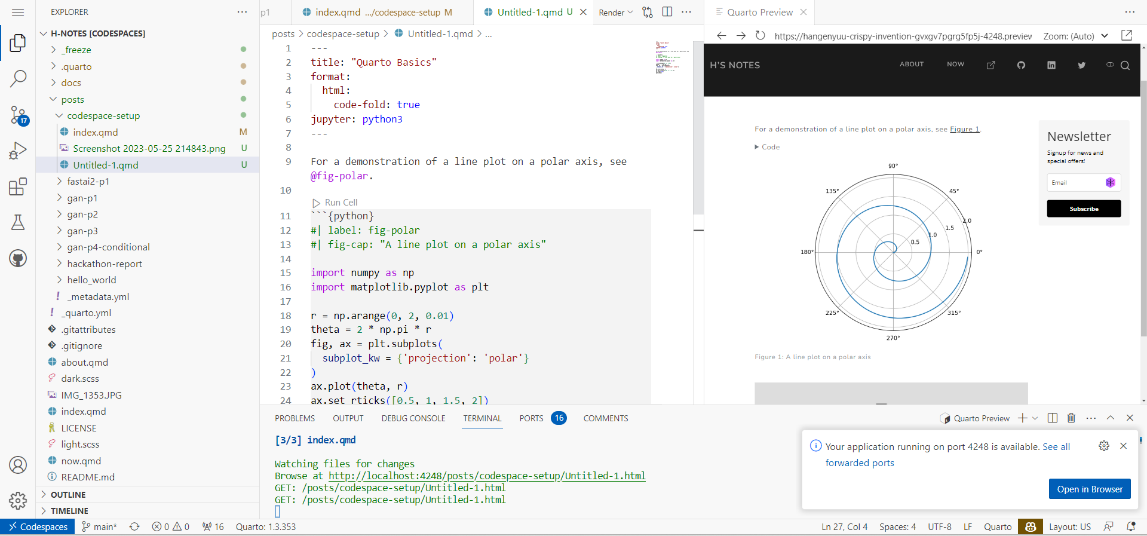Switch to the PROBLEMS panel tab
The image size is (1147, 536).
(x=295, y=418)
